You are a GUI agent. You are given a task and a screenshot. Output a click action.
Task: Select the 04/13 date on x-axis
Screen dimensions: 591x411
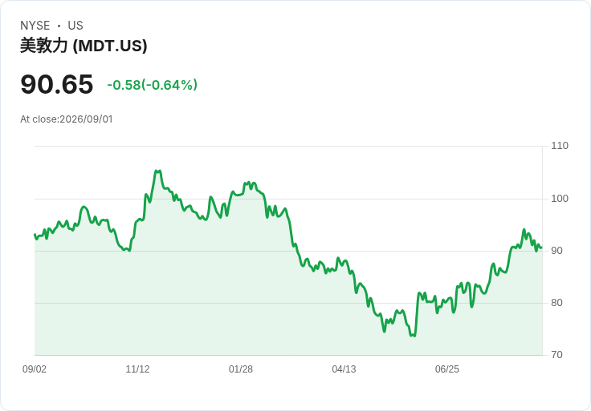[344, 369]
